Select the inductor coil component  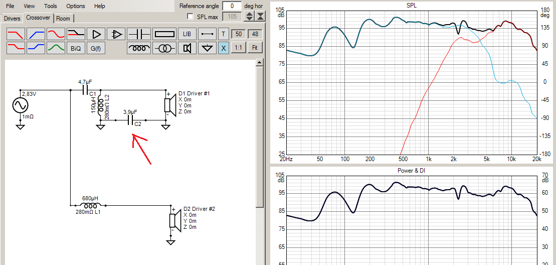click(139, 48)
